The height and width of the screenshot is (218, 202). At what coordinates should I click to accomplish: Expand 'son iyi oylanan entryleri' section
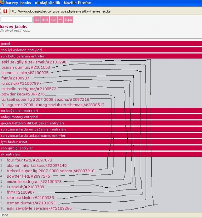(x=101, y=50)
